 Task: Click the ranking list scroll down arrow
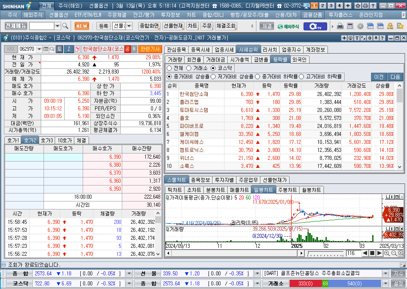pos(399,167)
